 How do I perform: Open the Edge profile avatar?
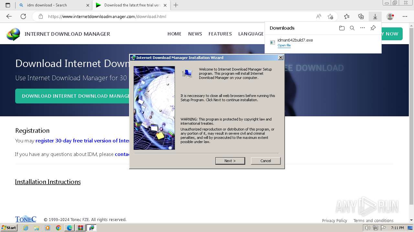coord(390,16)
